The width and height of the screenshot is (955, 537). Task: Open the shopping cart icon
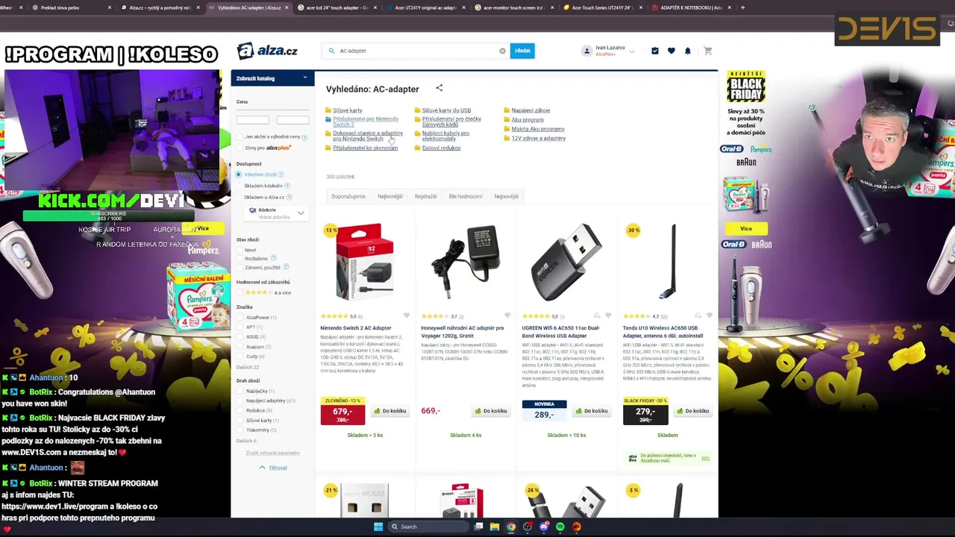pos(708,51)
